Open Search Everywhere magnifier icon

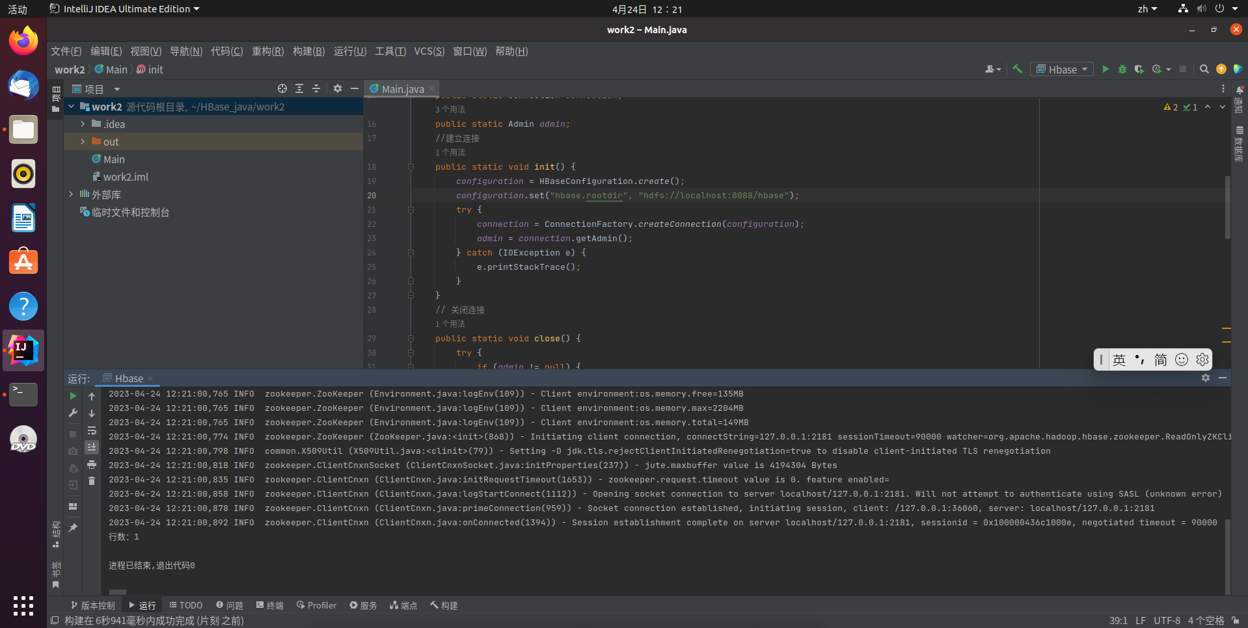click(1204, 69)
